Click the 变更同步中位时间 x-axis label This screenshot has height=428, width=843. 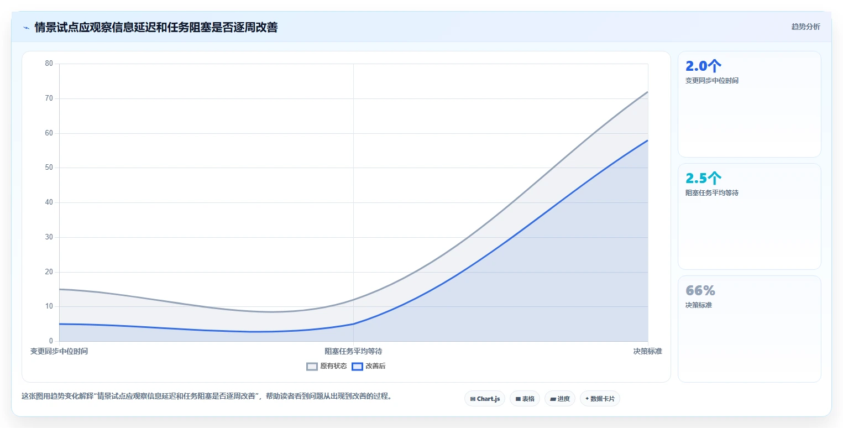pyautogui.click(x=59, y=351)
